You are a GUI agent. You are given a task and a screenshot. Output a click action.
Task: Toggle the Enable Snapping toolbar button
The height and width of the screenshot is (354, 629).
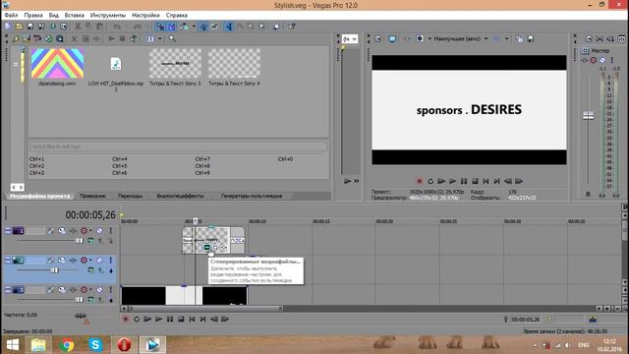[x=160, y=27]
